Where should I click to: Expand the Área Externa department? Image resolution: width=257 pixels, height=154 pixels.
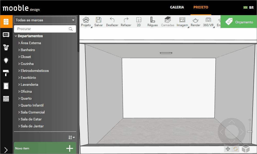[30, 43]
